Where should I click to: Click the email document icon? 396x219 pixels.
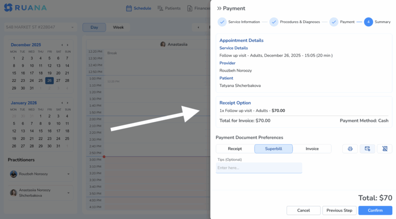[367, 149]
